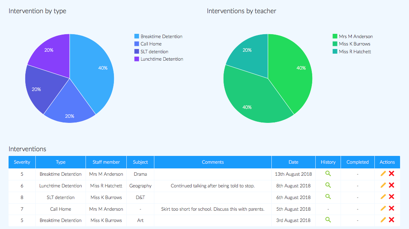Click the '6th August 2018' date cell
This screenshot has width=409, height=229.
pos(294,198)
